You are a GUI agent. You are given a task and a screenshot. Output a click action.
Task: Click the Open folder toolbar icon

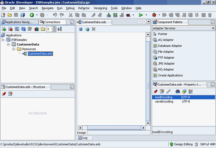[10, 15]
